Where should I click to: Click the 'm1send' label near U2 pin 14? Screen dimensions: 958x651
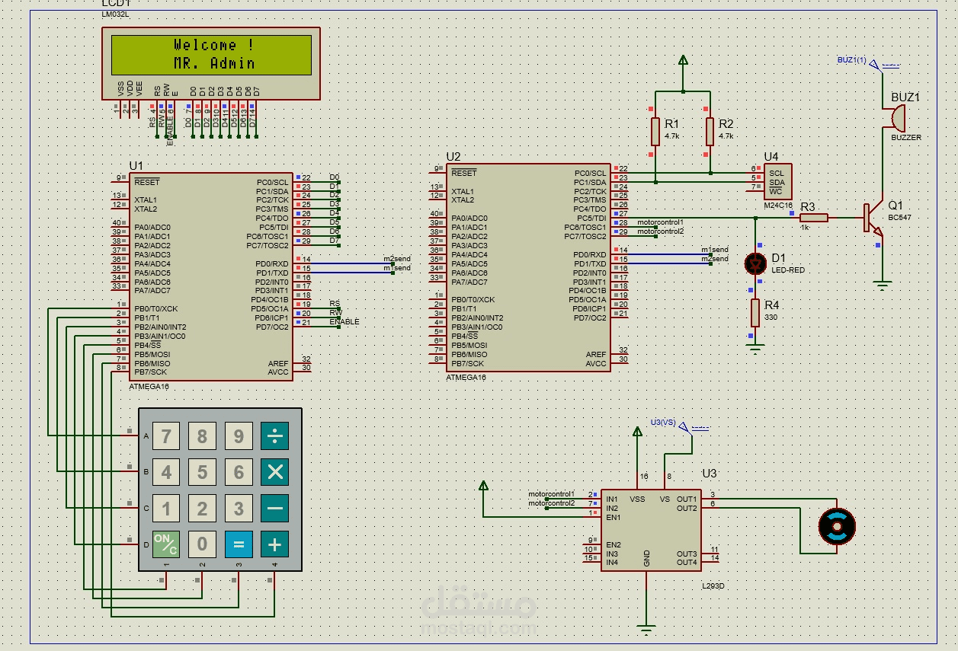pyautogui.click(x=715, y=250)
